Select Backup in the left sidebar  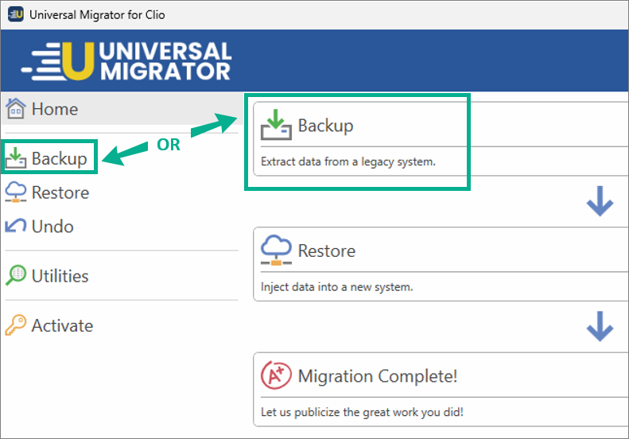click(x=60, y=158)
